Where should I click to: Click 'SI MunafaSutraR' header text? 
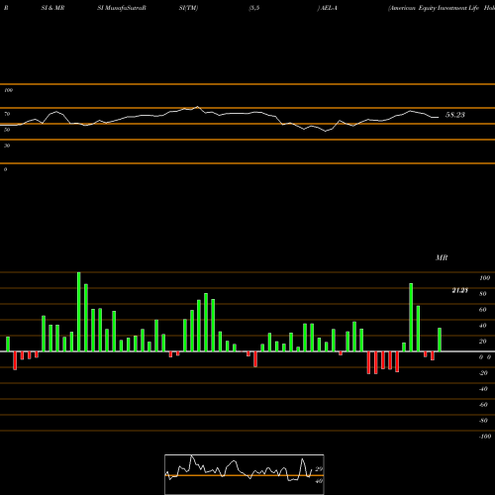[x=122, y=8]
